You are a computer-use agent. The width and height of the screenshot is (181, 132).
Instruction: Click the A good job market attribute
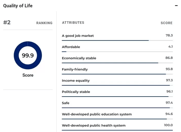(x=78, y=36)
